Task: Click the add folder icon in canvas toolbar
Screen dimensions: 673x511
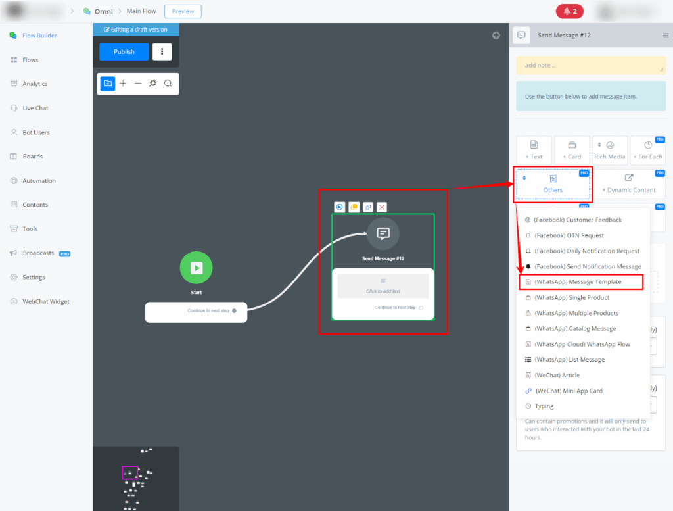Action: pyautogui.click(x=108, y=84)
